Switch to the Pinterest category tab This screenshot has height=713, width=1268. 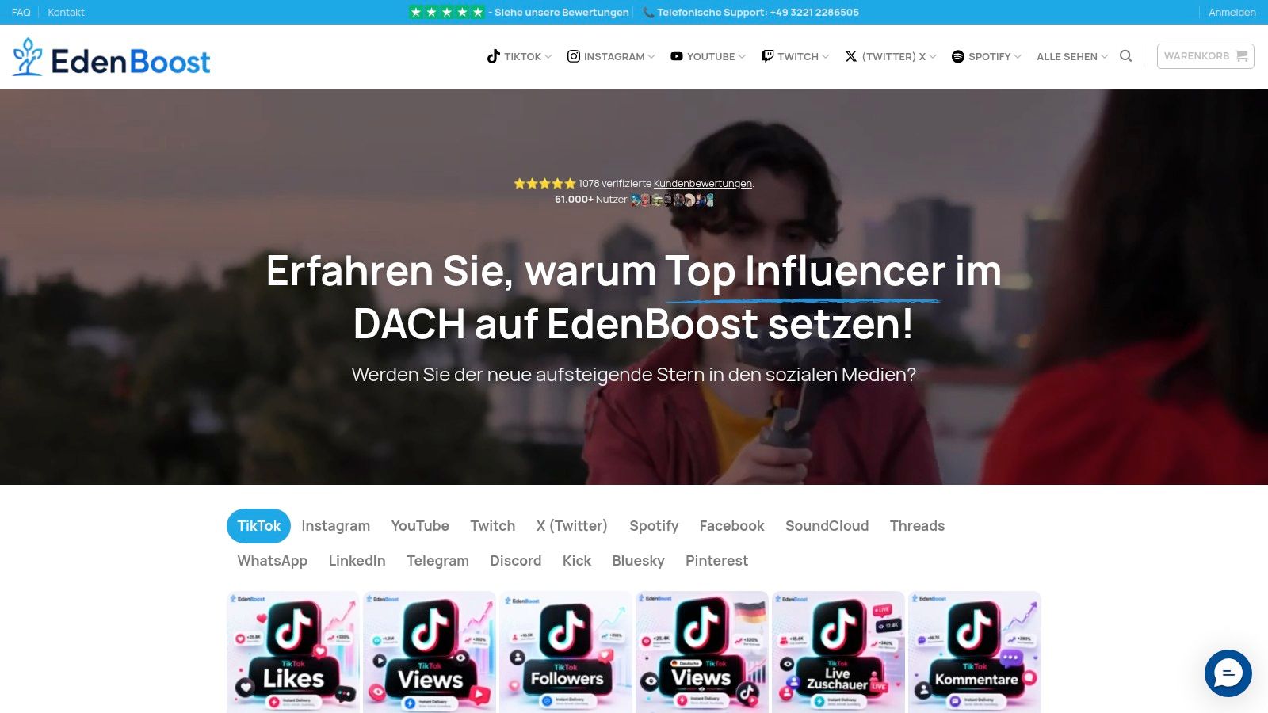[716, 561]
